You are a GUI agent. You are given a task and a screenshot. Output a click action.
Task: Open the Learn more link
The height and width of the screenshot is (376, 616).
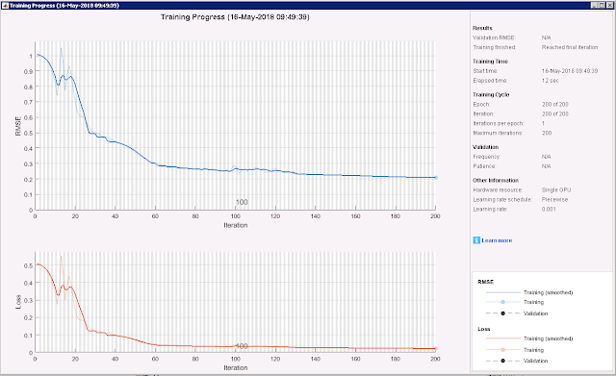click(497, 240)
